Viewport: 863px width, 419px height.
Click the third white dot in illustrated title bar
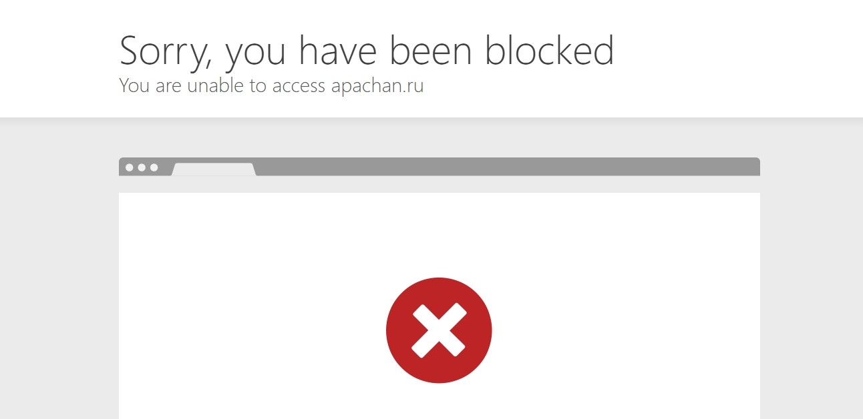(154, 167)
